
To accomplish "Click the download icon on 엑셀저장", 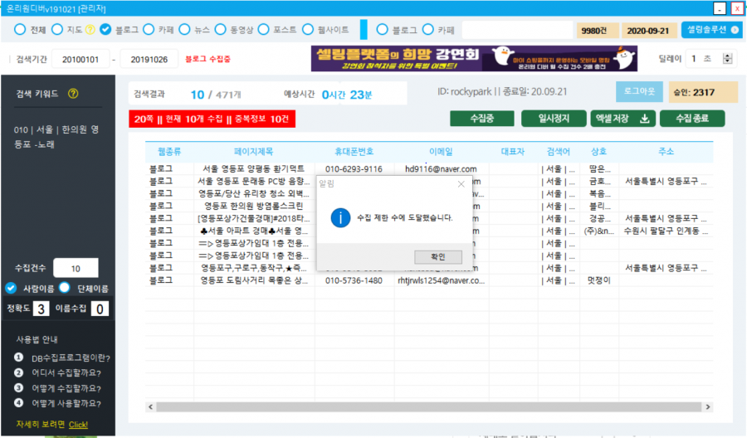I will click(x=645, y=119).
